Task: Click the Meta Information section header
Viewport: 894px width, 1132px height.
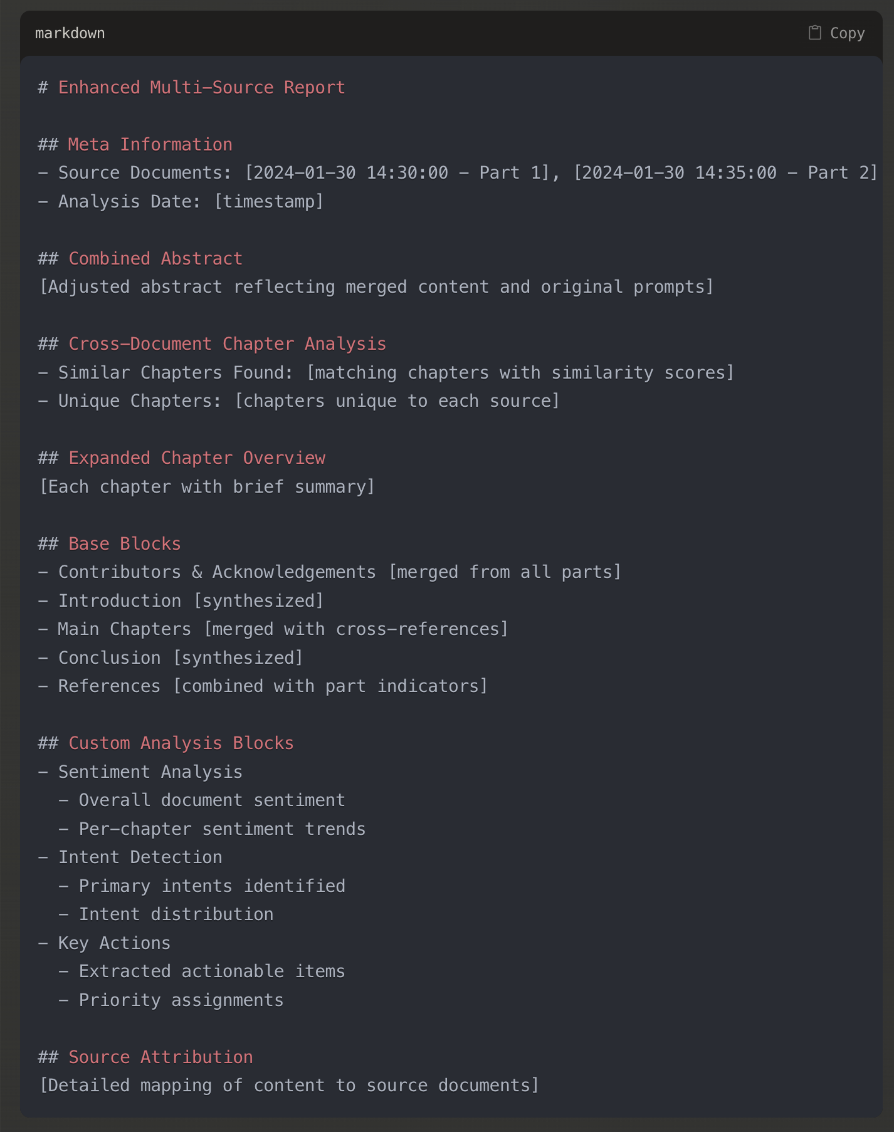Action: [149, 144]
